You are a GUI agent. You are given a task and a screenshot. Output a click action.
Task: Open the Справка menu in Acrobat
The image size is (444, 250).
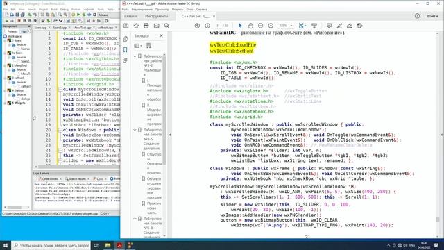(202, 9)
